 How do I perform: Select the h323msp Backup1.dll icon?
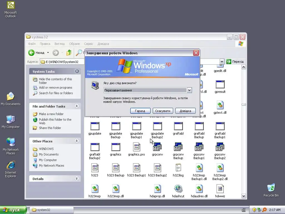click(x=199, y=168)
